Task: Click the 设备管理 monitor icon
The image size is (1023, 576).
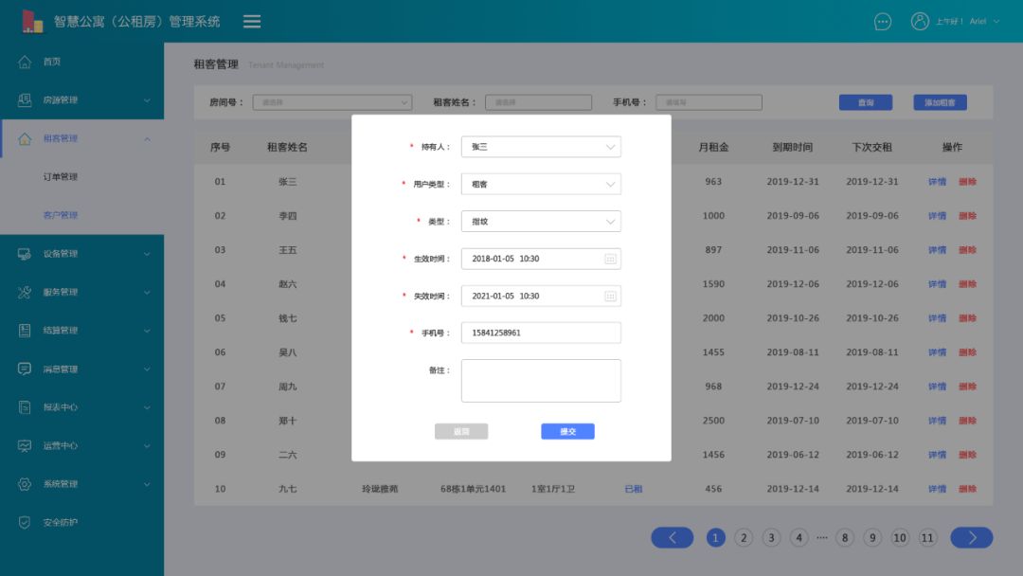Action: tap(26, 253)
